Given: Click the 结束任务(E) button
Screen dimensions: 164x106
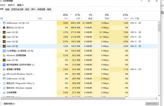Looking at the screenshot, I should 152,104.
